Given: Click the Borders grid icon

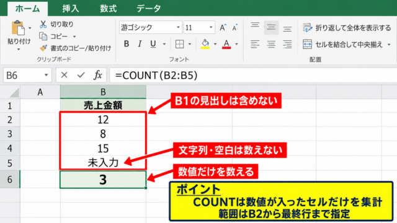Looking at the screenshot, I should 179,44.
